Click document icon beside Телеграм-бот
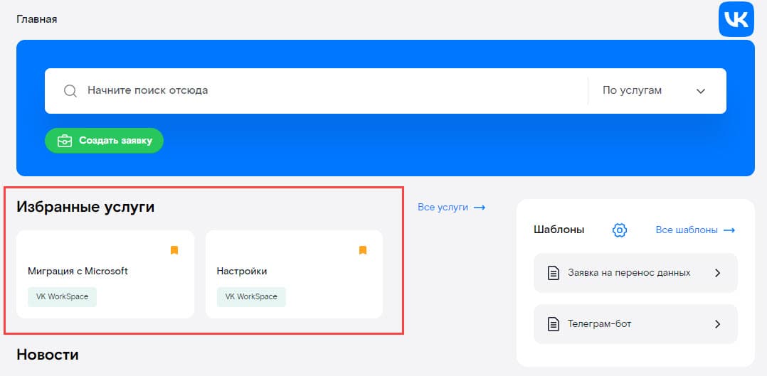Screen dimensions: 767x376 click(553, 323)
